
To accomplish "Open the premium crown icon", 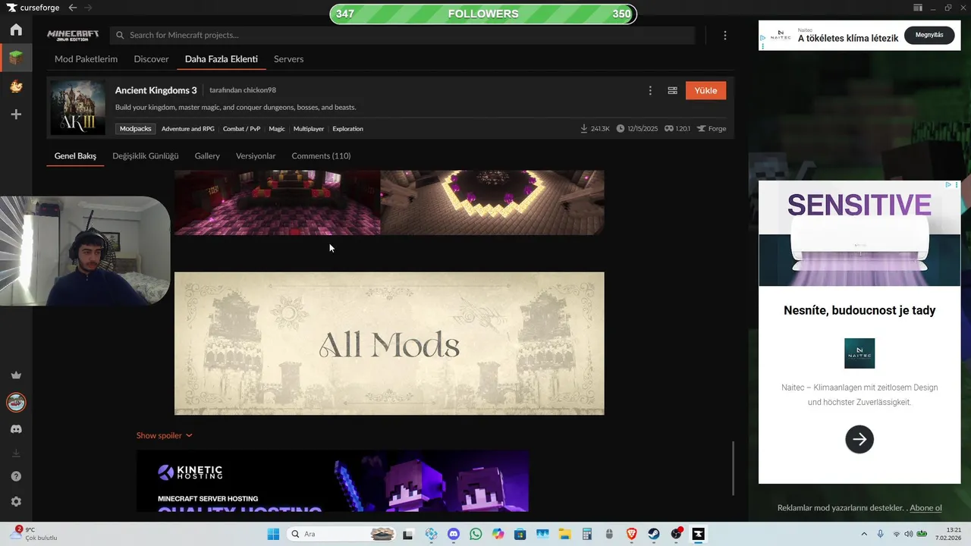I will (16, 375).
